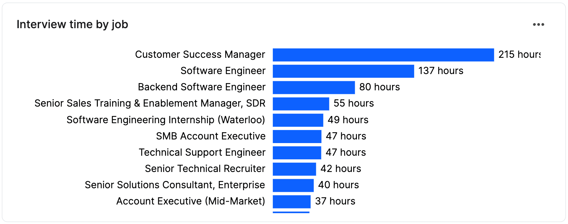Screen dimensions: 568x224
Task: Open the chart options ellipsis menu
Action: pos(539,24)
